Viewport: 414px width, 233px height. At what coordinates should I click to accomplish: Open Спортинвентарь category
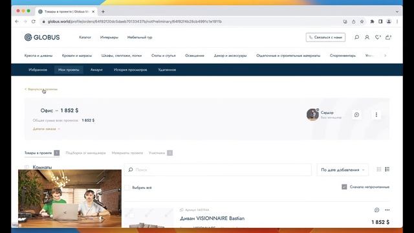point(343,56)
